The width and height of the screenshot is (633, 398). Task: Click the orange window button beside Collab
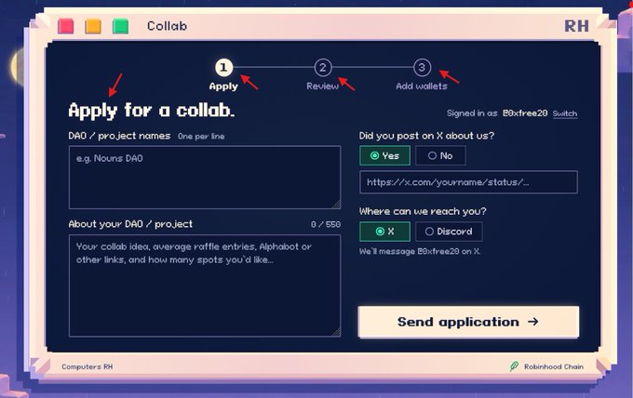point(93,27)
